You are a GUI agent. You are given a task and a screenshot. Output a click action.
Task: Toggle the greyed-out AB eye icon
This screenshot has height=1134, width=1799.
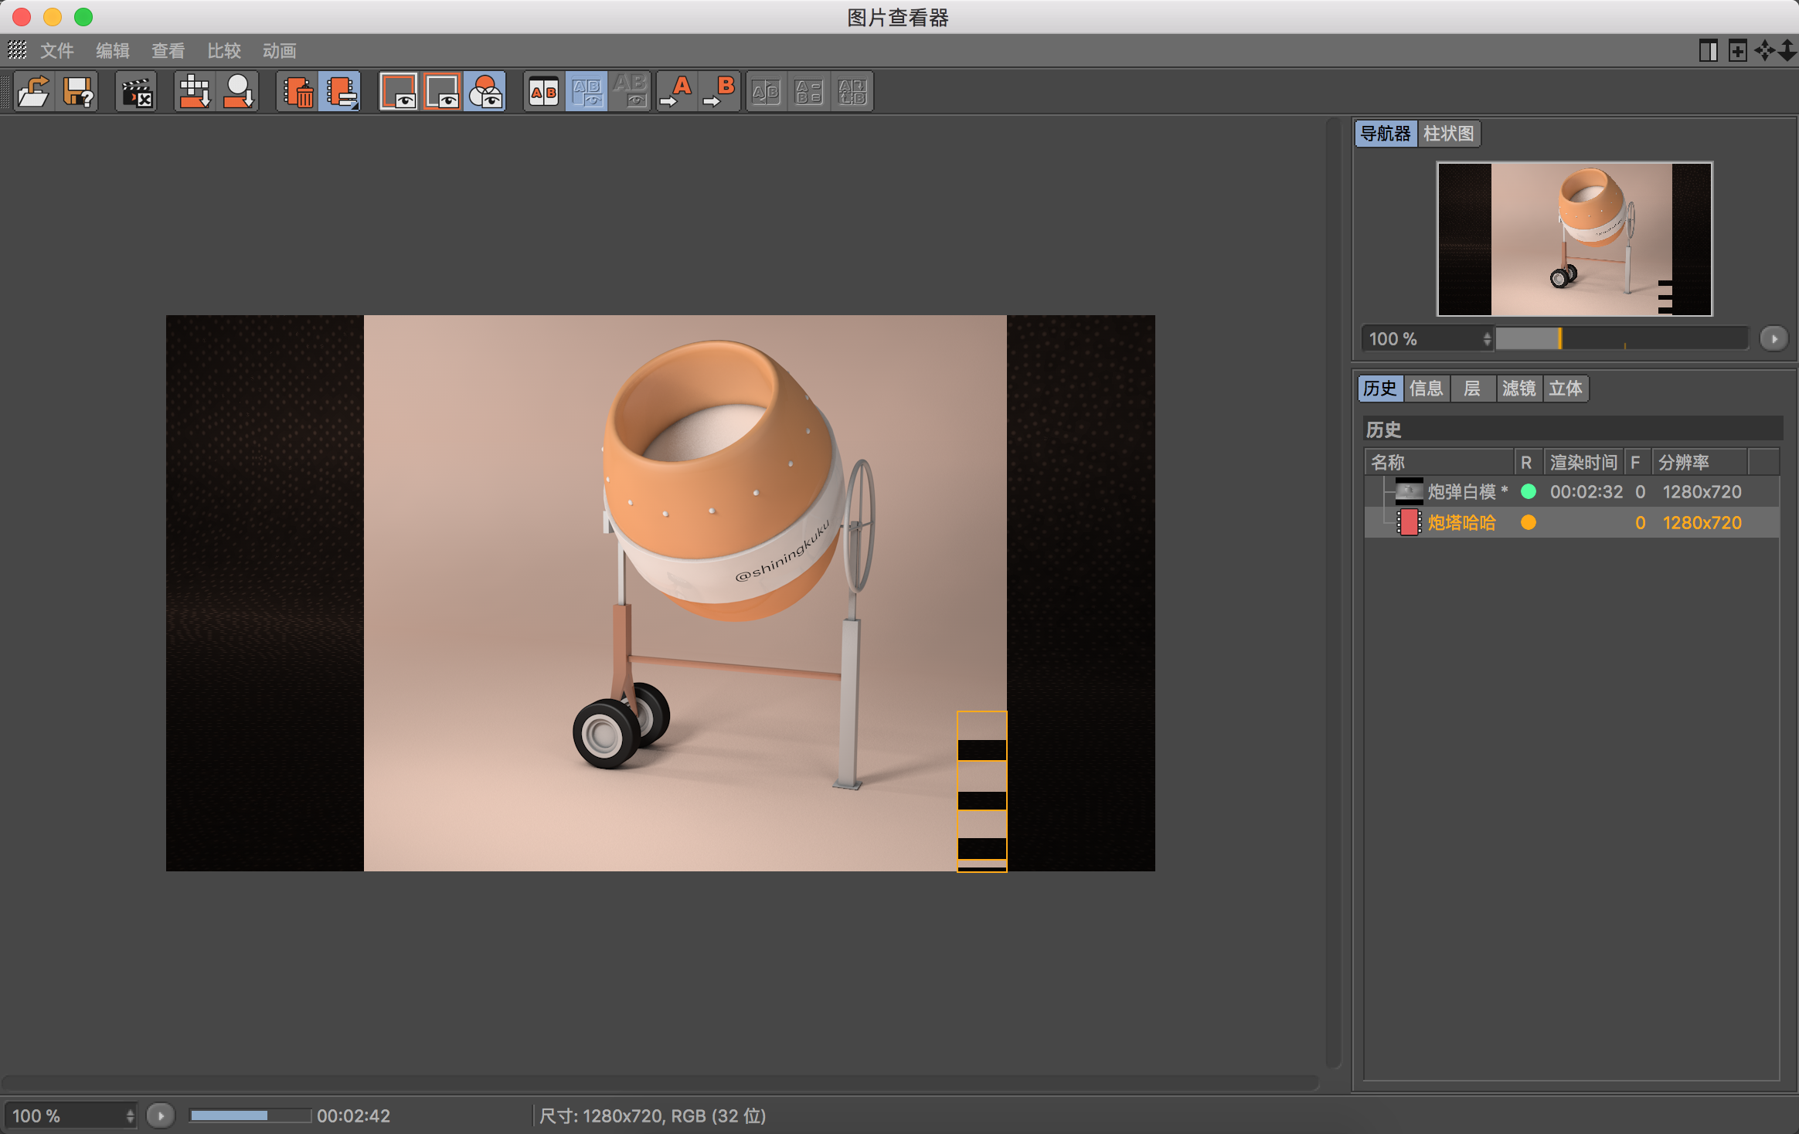click(631, 92)
